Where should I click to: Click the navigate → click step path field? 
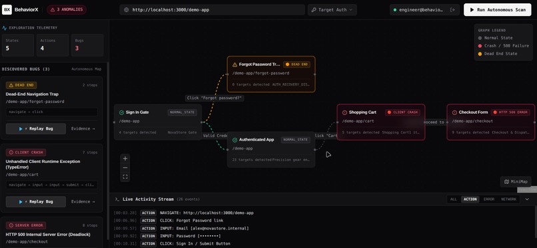51,112
